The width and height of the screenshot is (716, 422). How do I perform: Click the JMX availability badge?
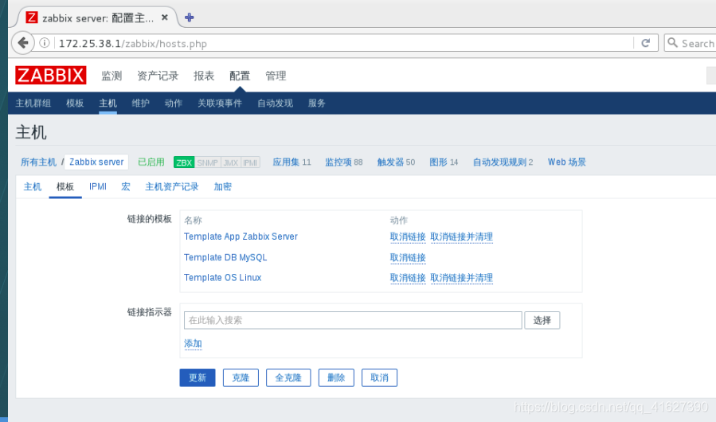pos(231,162)
